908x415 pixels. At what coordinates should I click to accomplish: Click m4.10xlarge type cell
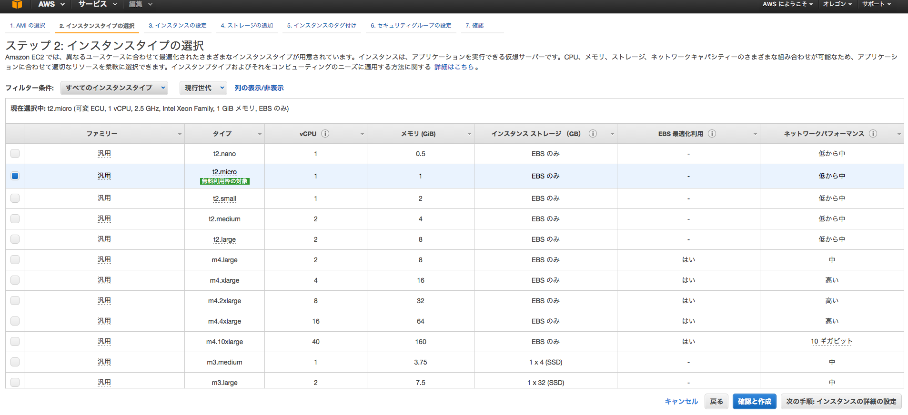click(224, 342)
